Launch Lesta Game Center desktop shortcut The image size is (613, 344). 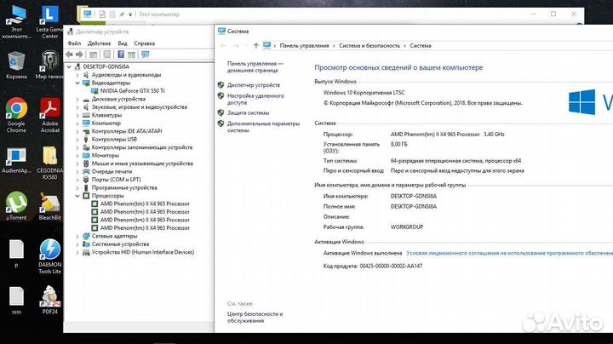49,23
